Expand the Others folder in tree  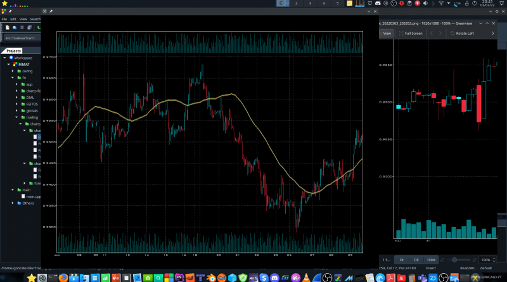pyautogui.click(x=13, y=203)
